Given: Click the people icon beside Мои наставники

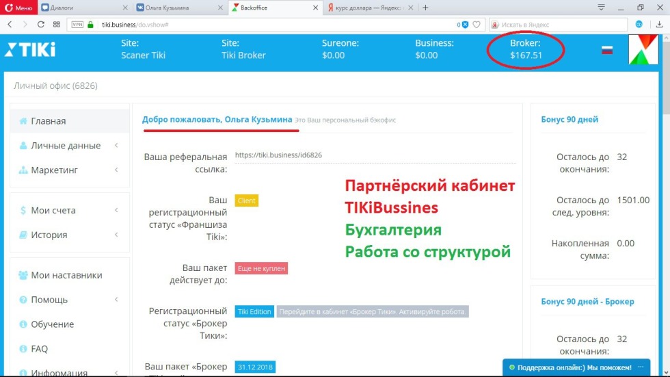Looking at the screenshot, I should (23, 275).
